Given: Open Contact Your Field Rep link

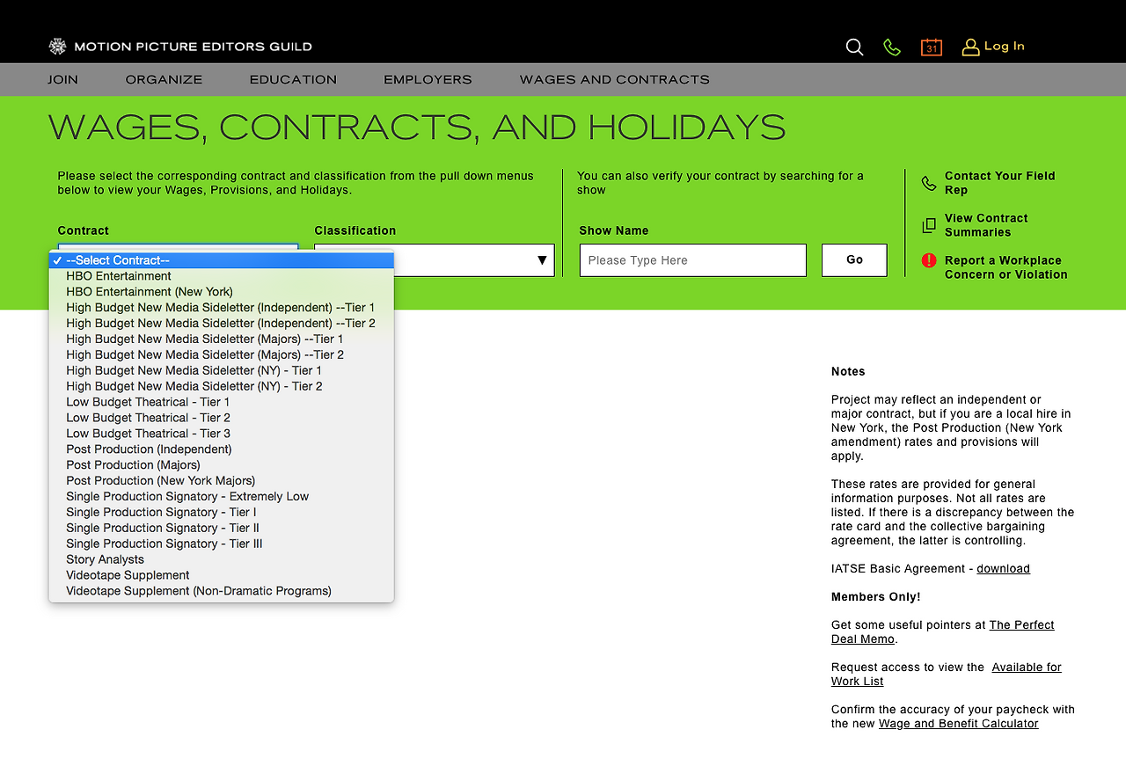Looking at the screenshot, I should pos(1000,183).
